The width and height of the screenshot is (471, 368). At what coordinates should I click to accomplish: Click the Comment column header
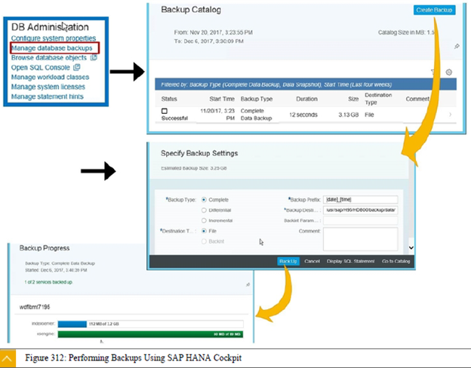(x=417, y=99)
